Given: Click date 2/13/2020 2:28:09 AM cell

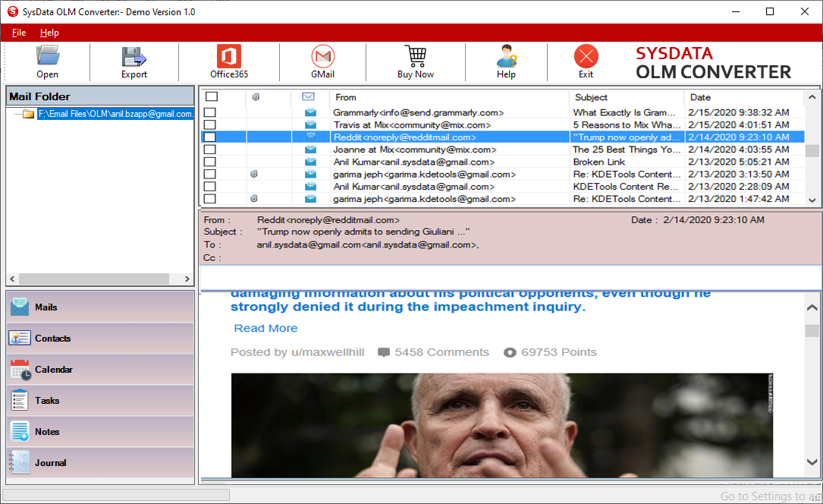Looking at the screenshot, I should coord(739,187).
